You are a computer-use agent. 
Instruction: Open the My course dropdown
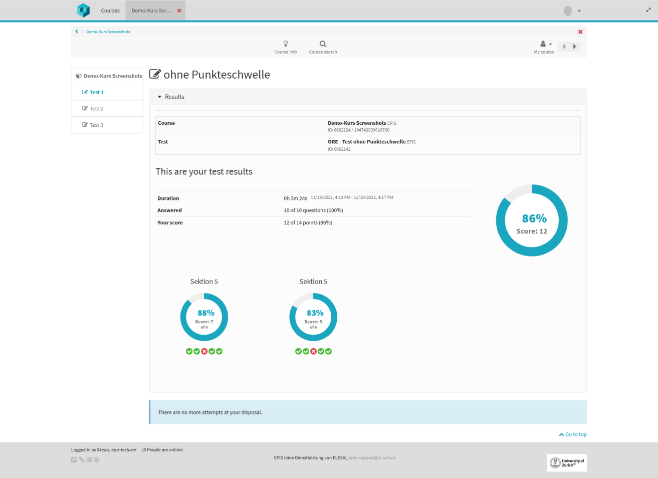pos(544,47)
